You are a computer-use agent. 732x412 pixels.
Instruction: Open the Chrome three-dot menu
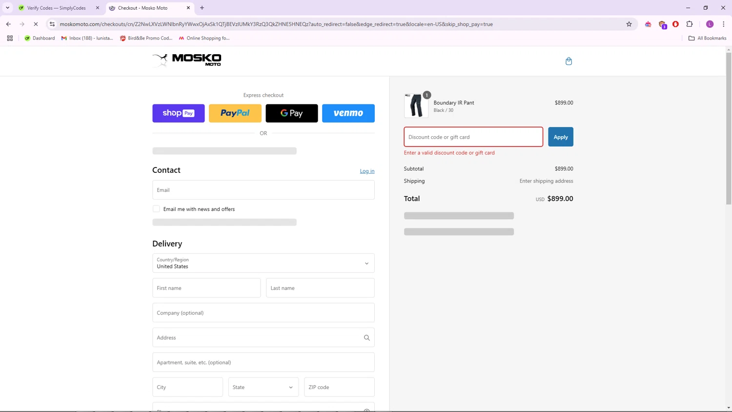pos(724,24)
